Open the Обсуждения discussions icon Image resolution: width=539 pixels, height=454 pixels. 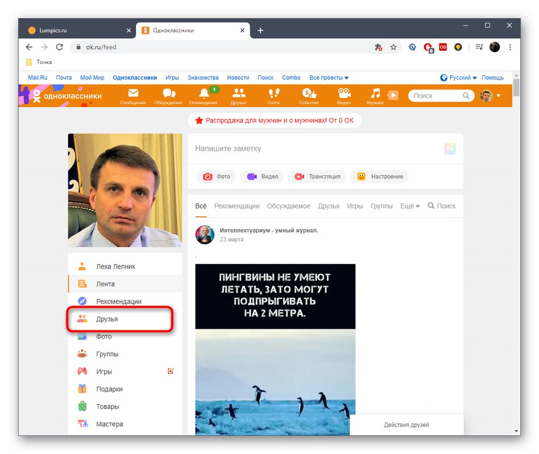(x=168, y=96)
